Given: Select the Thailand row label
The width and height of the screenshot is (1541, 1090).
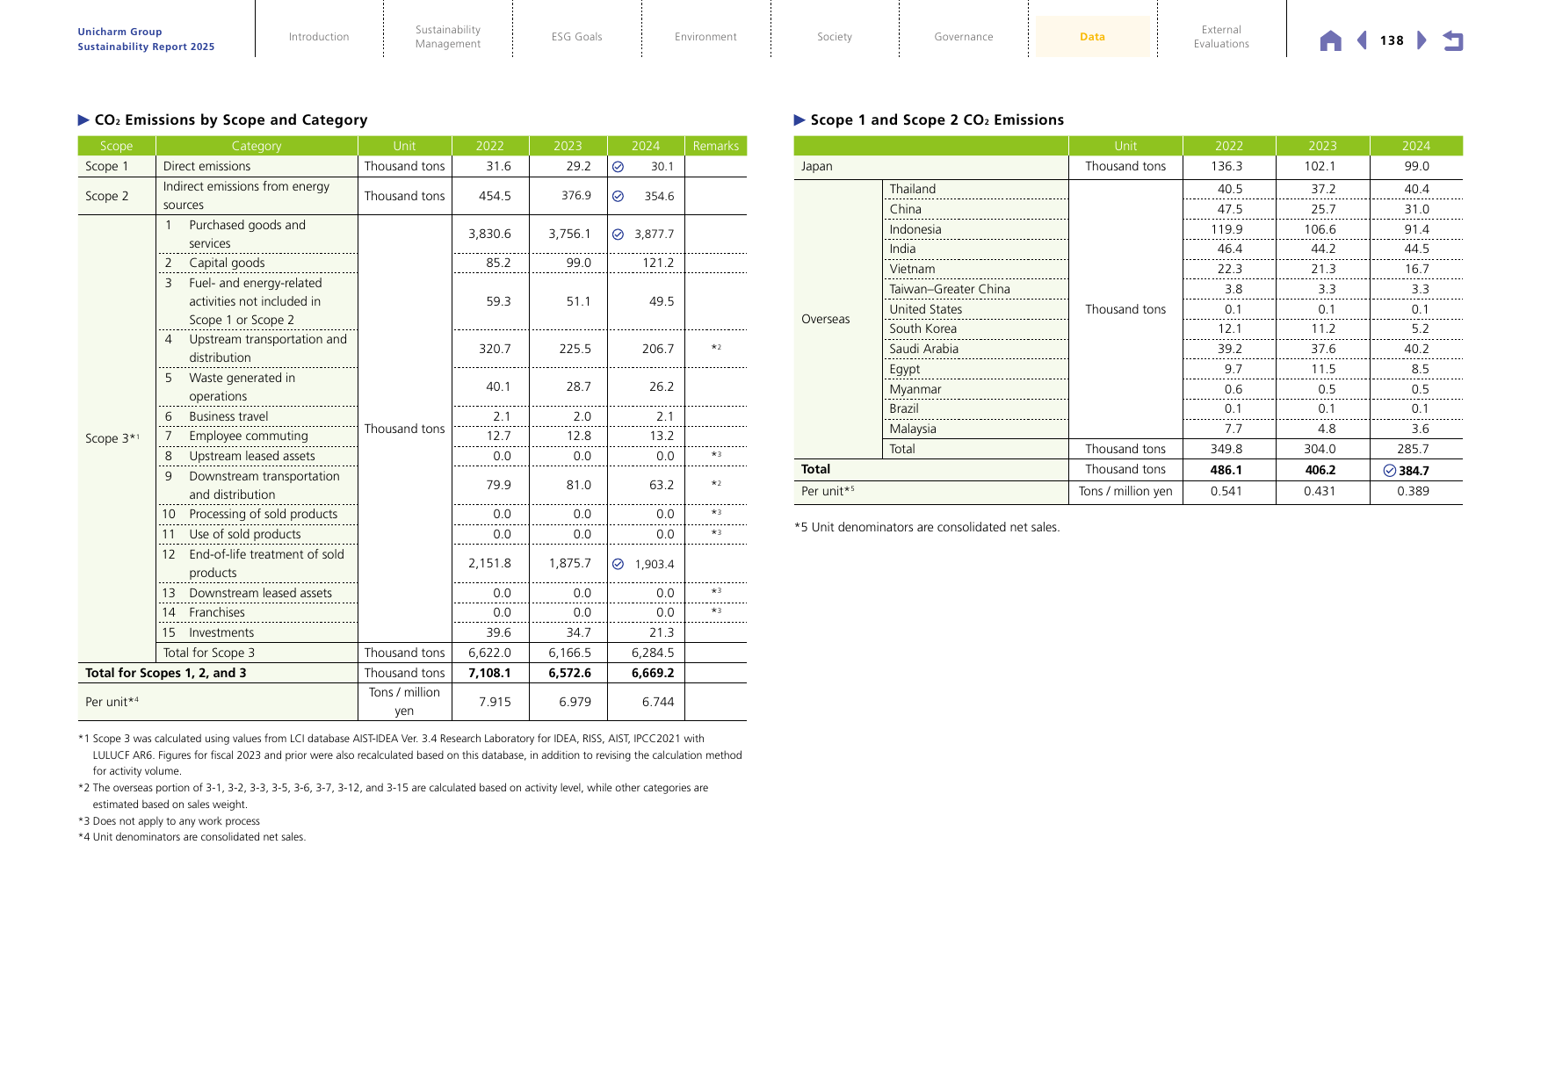Looking at the screenshot, I should click(912, 189).
